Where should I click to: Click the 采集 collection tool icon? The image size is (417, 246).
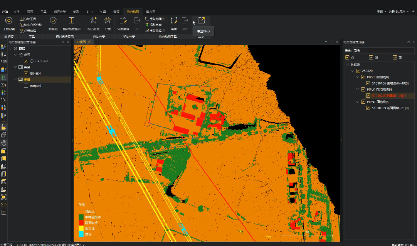pos(174,21)
